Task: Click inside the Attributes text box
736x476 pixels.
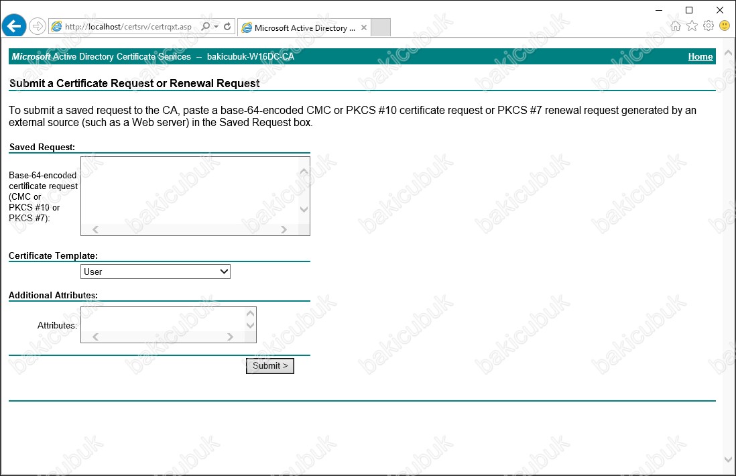Action: click(x=162, y=319)
